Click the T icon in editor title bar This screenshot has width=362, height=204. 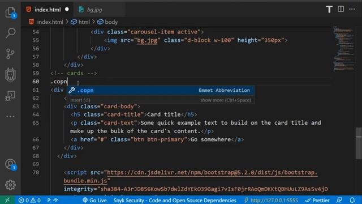point(329,9)
